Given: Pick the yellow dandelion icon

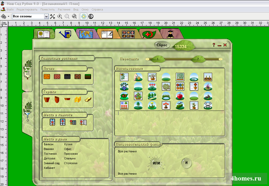Looking at the screenshot, I should click(152, 105).
